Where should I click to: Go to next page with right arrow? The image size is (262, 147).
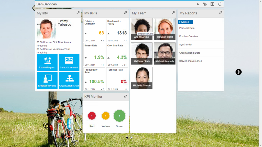pyautogui.click(x=238, y=72)
